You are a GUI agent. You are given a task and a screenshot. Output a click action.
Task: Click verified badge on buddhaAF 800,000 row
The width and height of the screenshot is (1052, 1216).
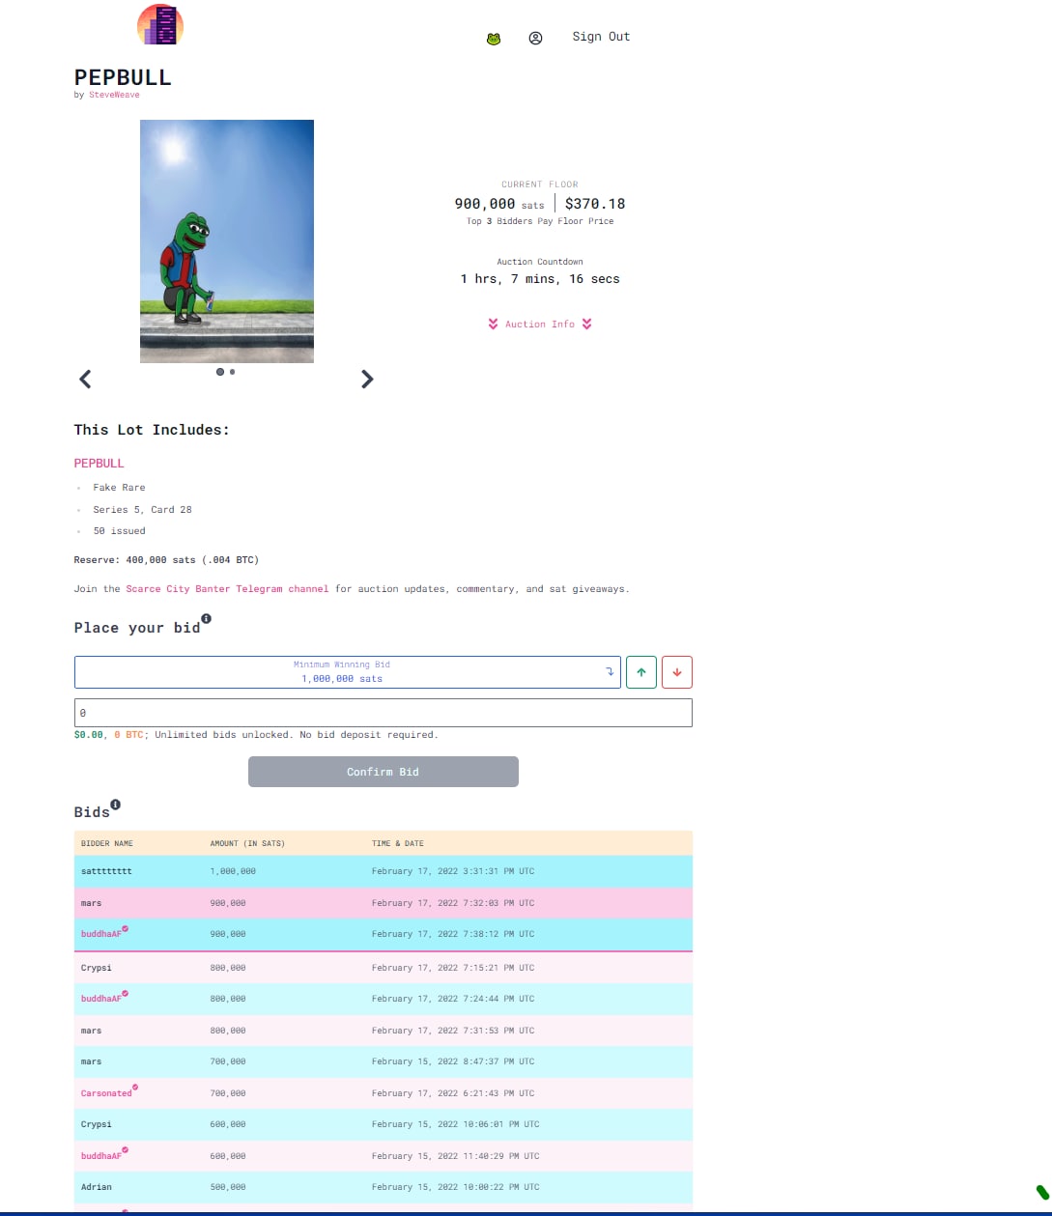coord(126,994)
